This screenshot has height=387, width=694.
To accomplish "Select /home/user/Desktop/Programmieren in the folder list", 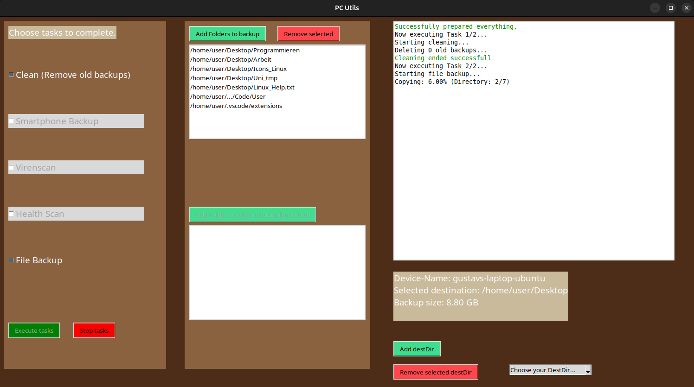I will pyautogui.click(x=245, y=51).
